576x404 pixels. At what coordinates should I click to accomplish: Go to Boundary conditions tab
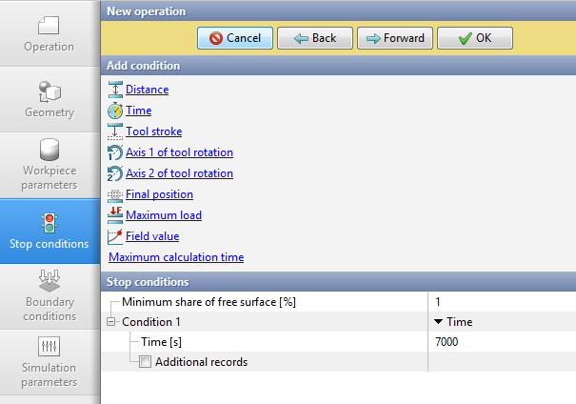(x=50, y=296)
